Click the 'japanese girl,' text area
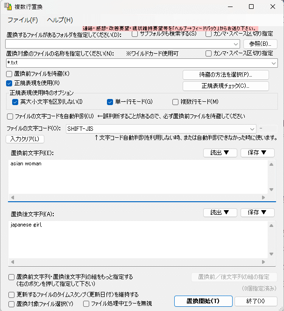 pos(138,240)
